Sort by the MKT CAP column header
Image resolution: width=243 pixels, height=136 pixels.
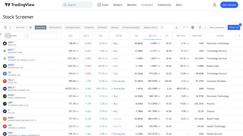(152, 36)
